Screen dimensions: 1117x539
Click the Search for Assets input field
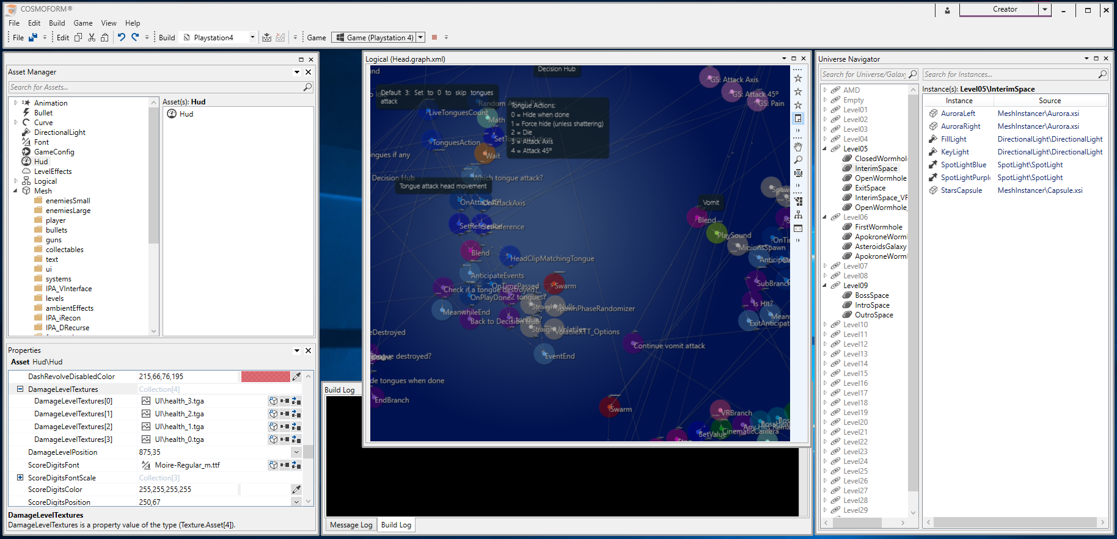156,87
